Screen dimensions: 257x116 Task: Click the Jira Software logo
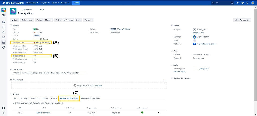13,3
